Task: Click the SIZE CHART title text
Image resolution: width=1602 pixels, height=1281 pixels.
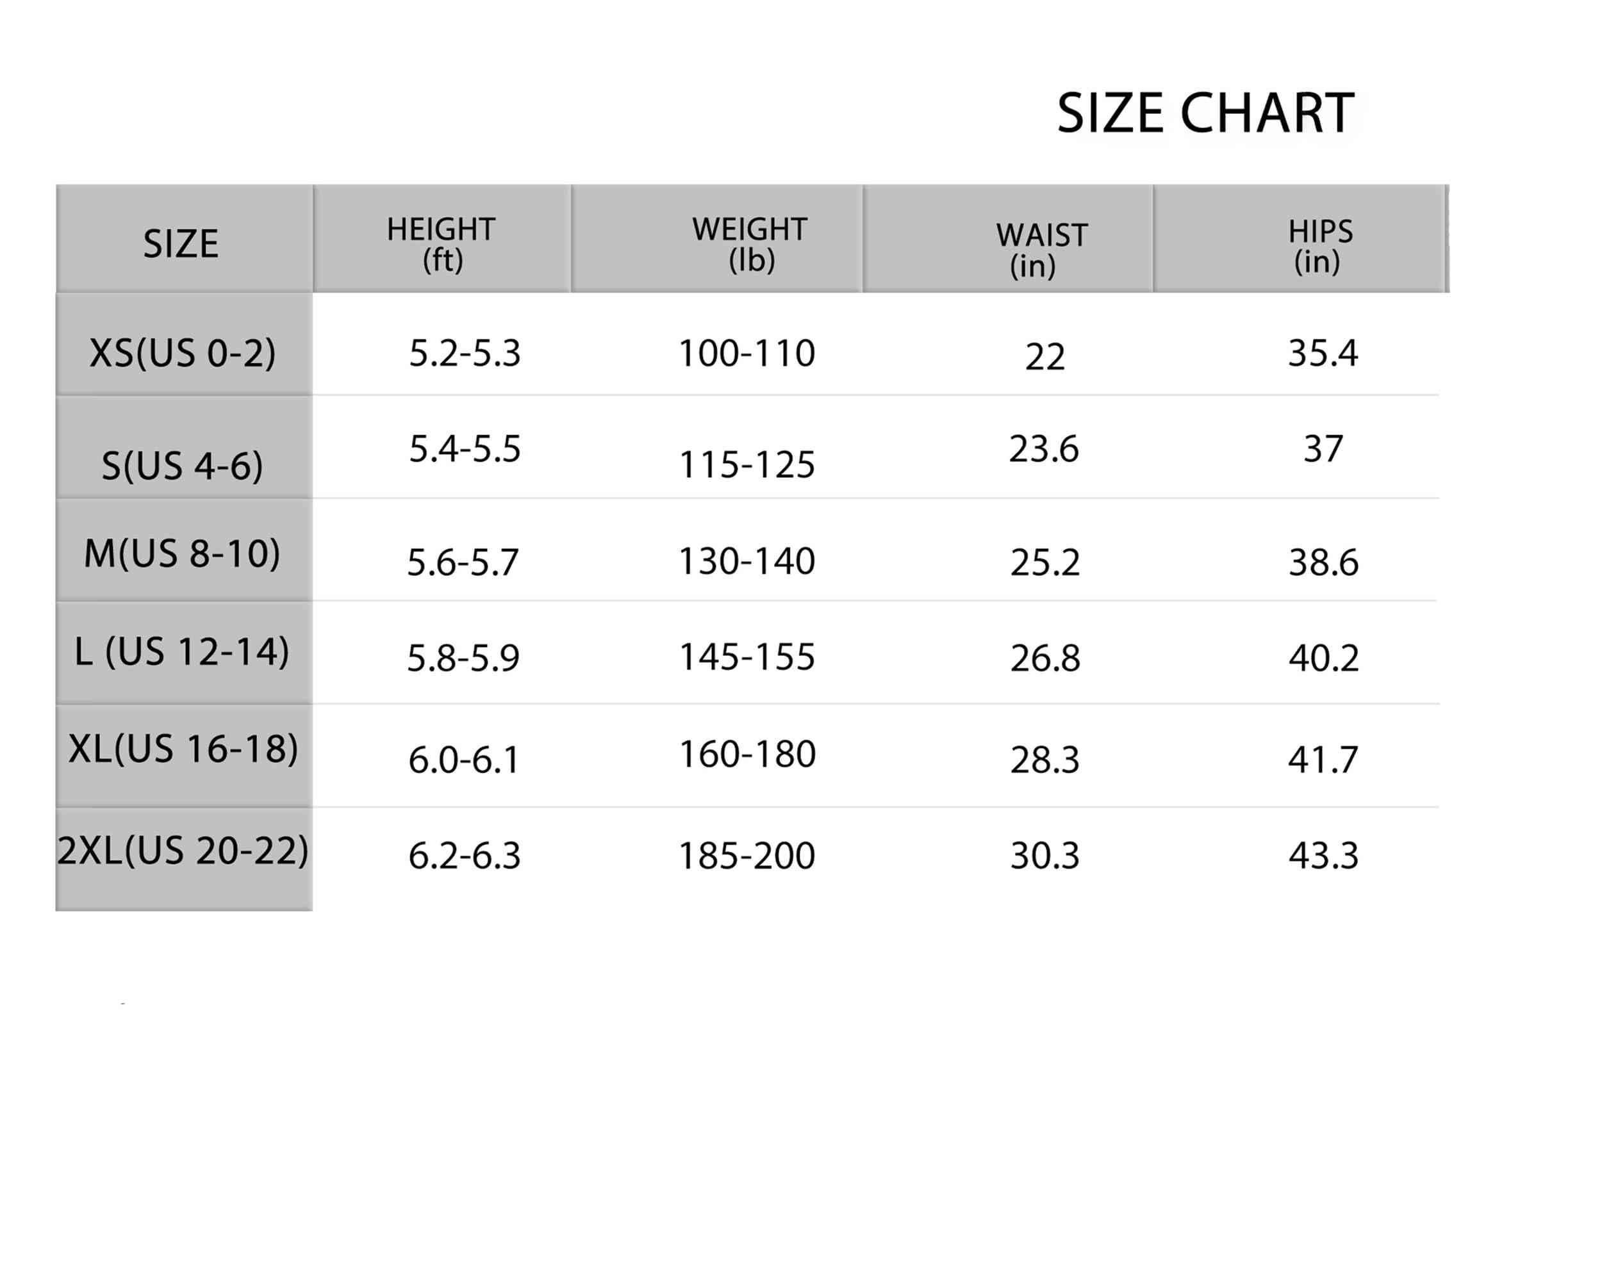Action: click(1205, 113)
